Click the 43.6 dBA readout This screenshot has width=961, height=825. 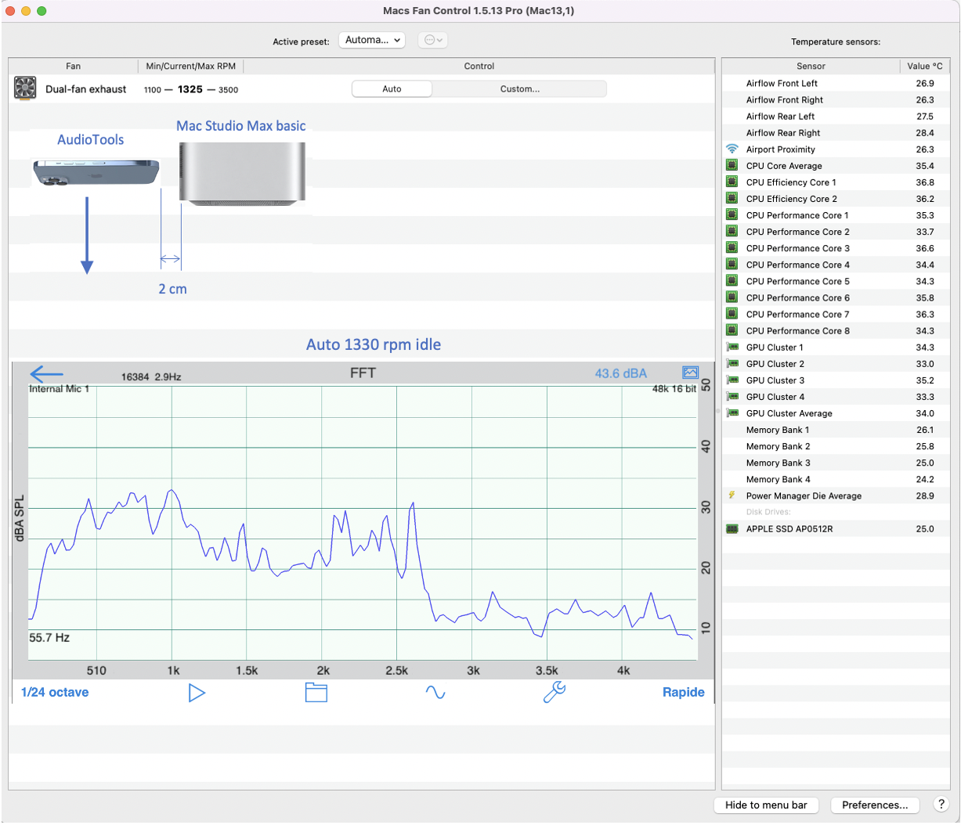(x=620, y=373)
